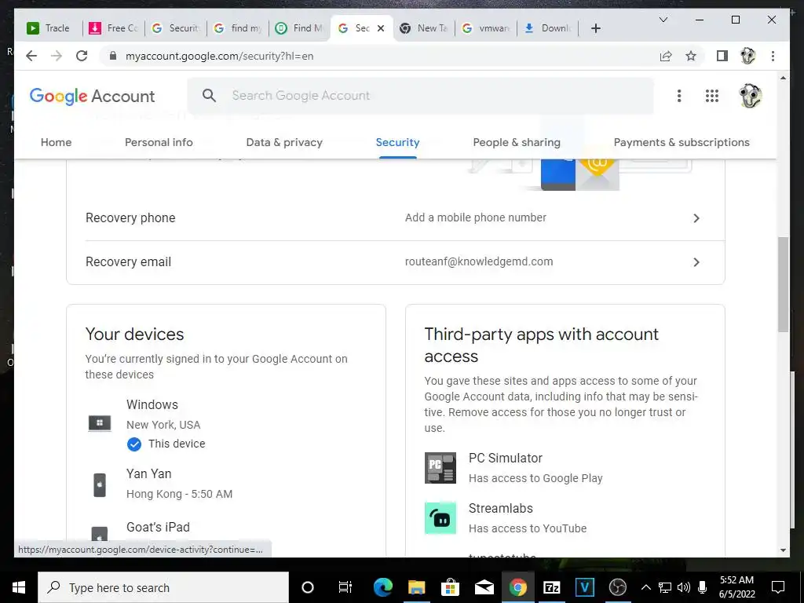Screen dimensions: 804x603
Task: Switch to the Tracle browser tab
Action: pos(49,28)
